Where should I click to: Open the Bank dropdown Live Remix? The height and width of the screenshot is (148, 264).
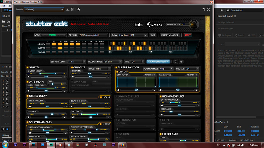pyautogui.click(x=133, y=35)
